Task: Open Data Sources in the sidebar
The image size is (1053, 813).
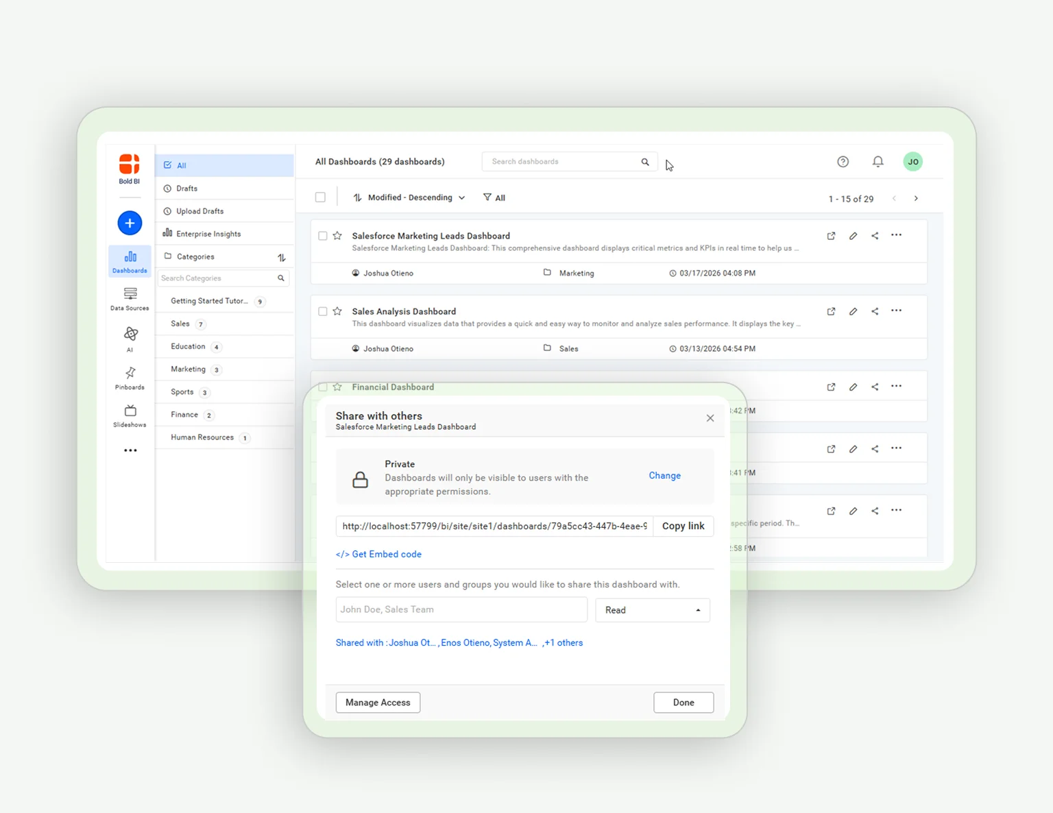Action: click(130, 300)
